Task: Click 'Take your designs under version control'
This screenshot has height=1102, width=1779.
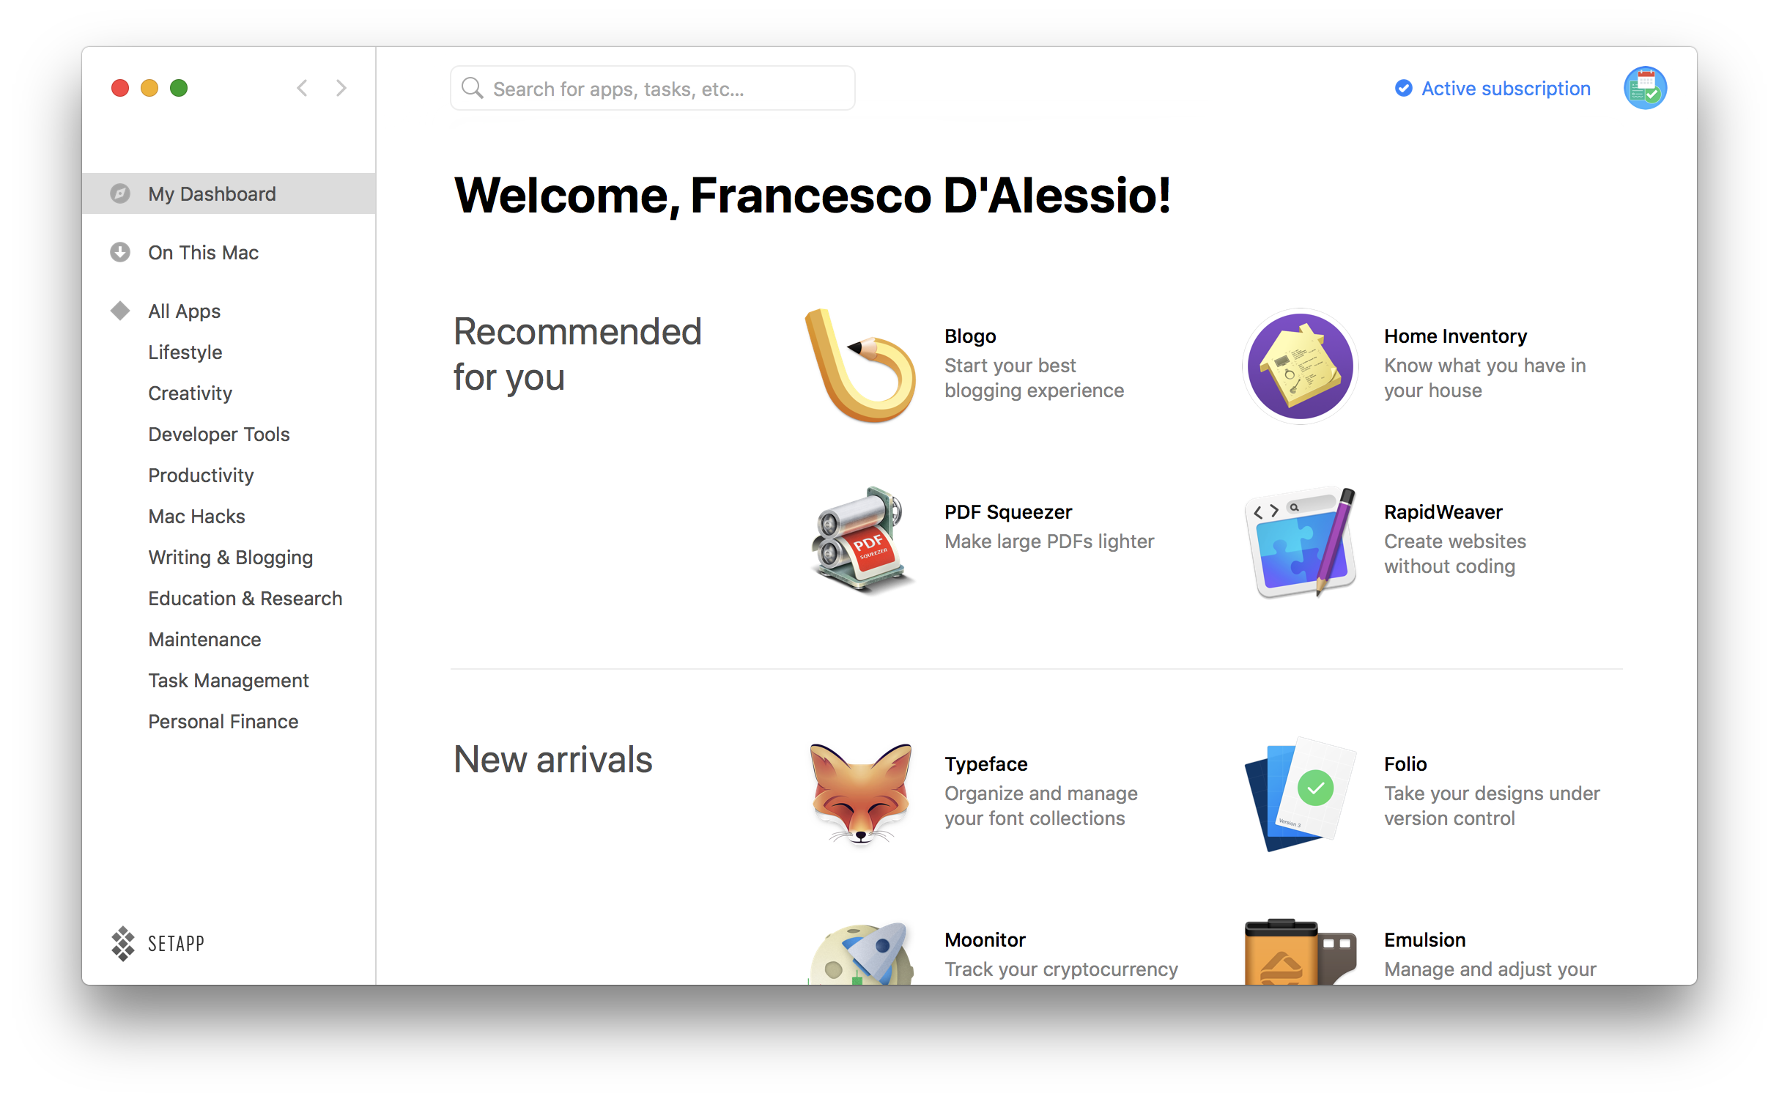Action: point(1491,806)
